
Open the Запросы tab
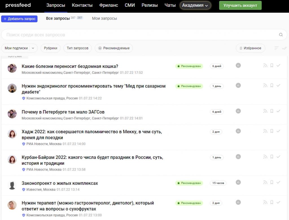[56, 5]
